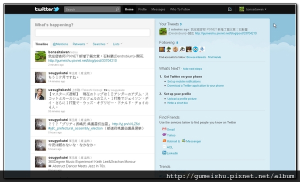Click bonsaitaiwan username in first tweet
Image resolution: width=300 pixels, height=182 pixels.
(x=58, y=52)
